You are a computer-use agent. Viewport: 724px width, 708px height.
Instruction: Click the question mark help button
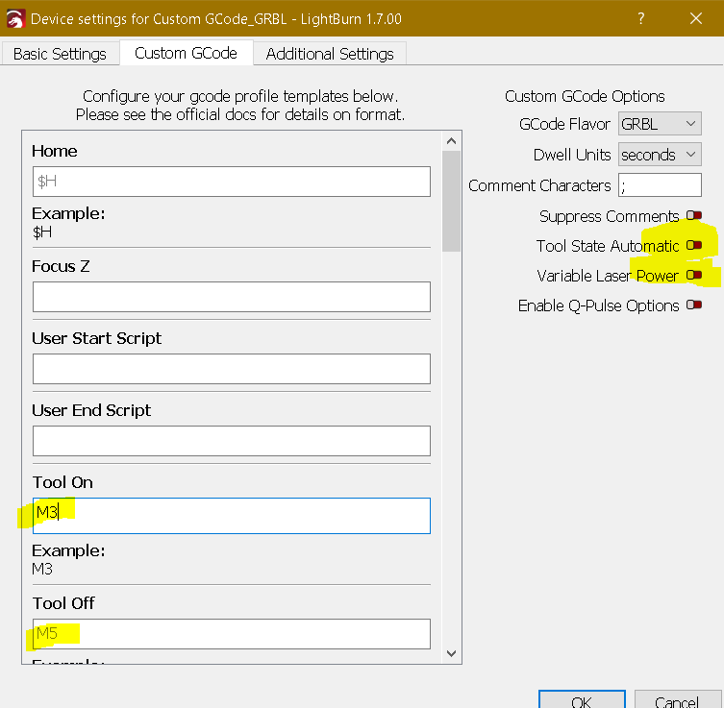(641, 18)
